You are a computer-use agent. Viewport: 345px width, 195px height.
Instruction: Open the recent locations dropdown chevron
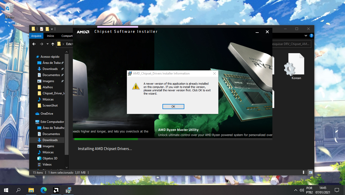click(47, 44)
